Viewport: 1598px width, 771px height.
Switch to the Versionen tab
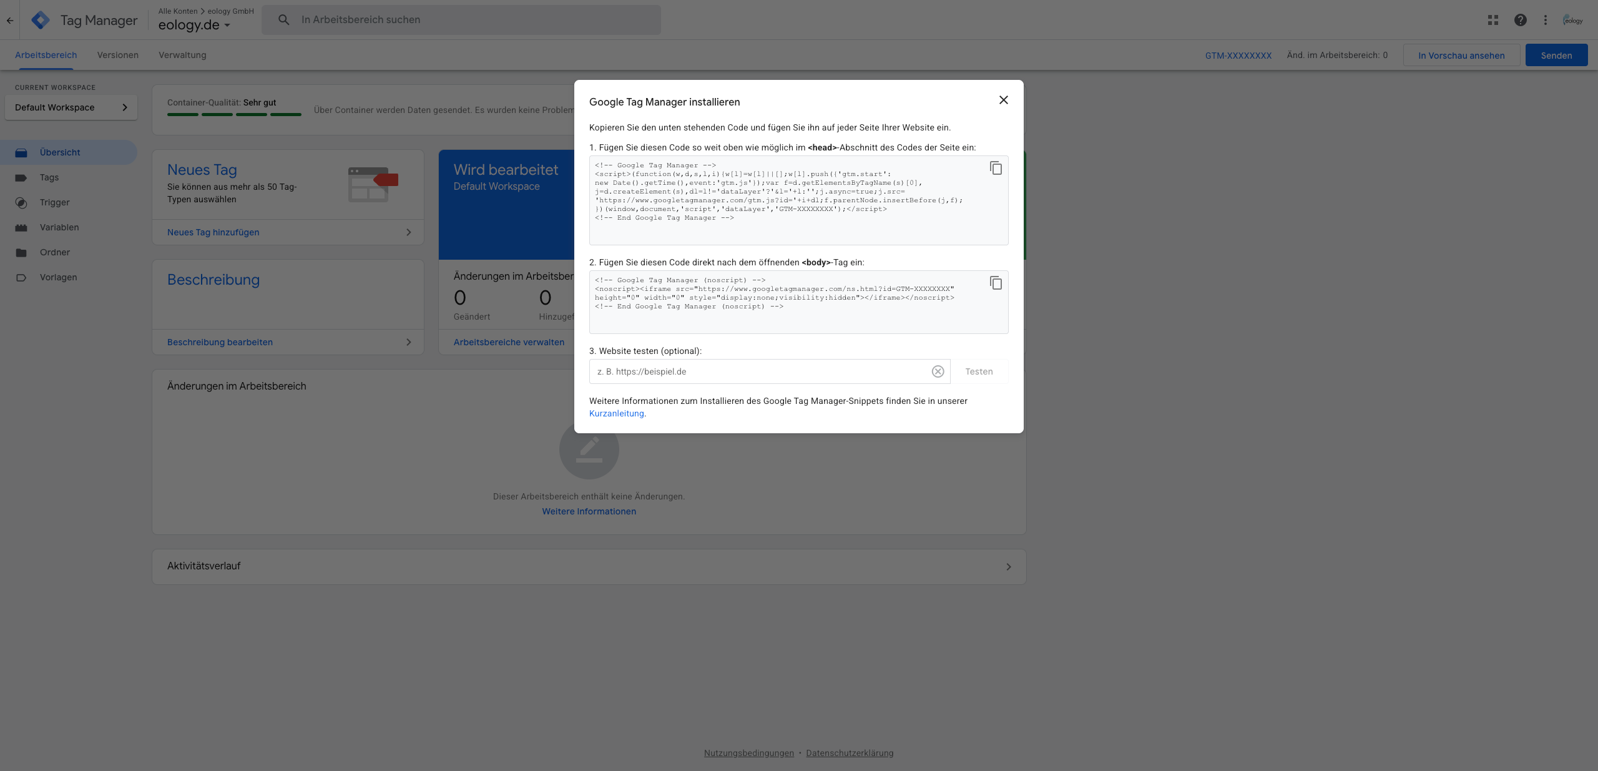tap(117, 55)
